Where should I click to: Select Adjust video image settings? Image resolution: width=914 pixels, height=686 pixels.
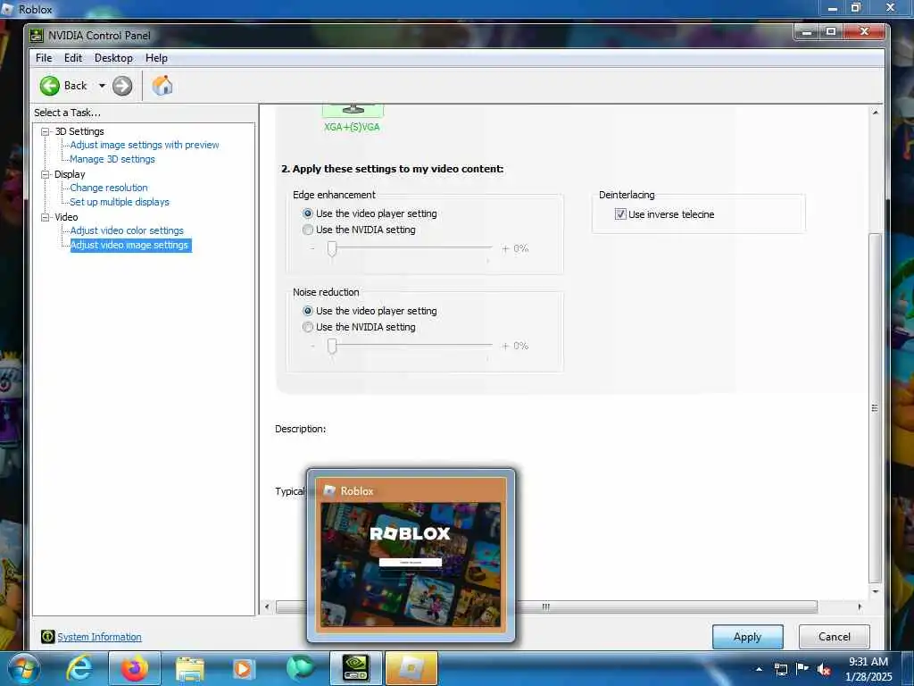(x=130, y=245)
